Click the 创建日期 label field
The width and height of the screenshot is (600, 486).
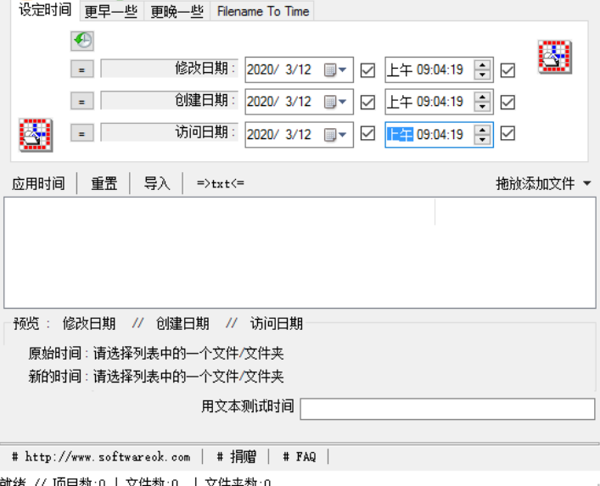tap(169, 100)
